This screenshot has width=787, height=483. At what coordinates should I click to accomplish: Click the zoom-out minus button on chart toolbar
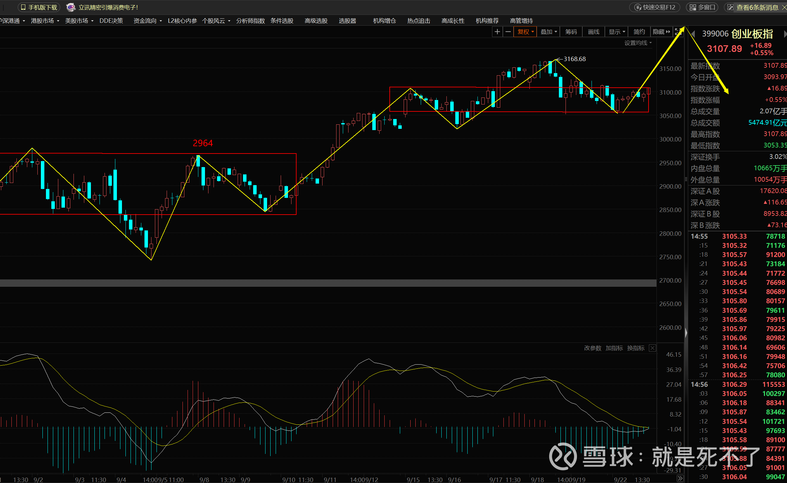point(508,32)
